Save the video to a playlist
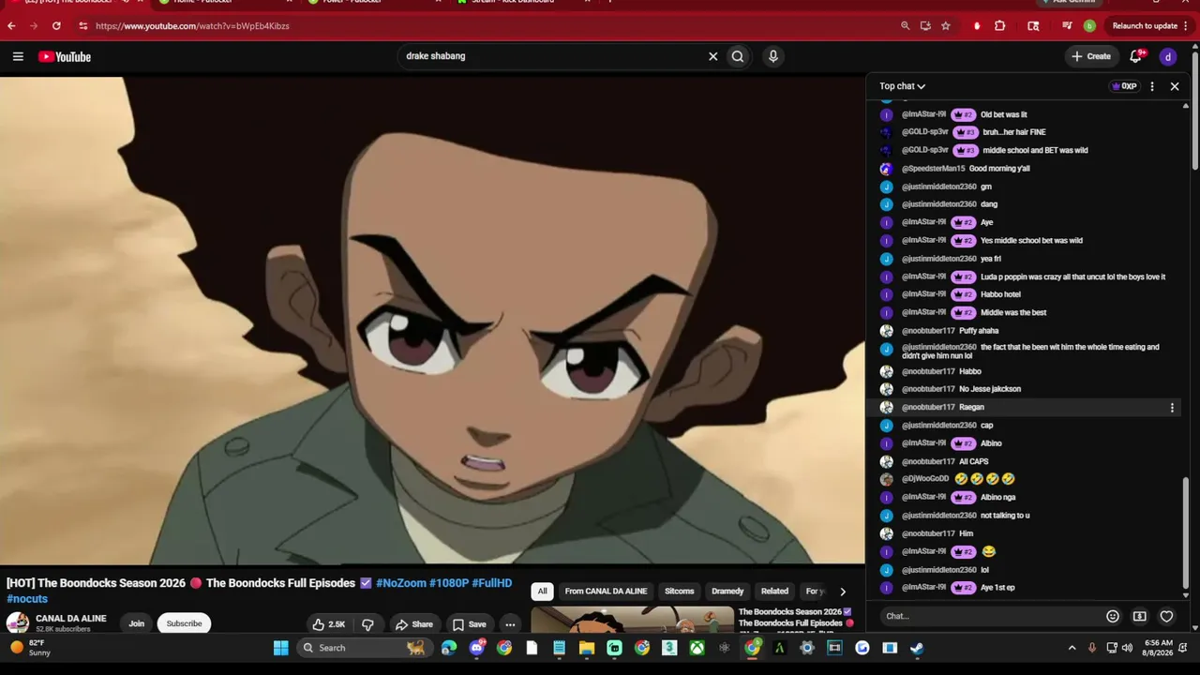Screen dimensions: 1200x675 pyautogui.click(x=469, y=624)
